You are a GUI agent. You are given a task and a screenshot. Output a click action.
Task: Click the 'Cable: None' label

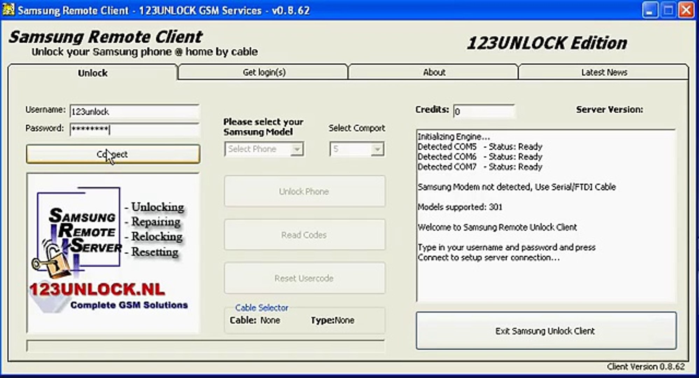[x=255, y=320]
